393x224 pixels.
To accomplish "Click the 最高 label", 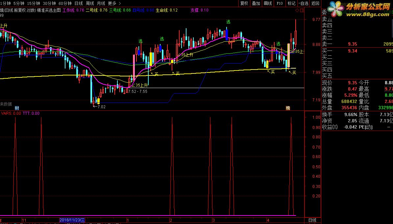I will point(364,89).
